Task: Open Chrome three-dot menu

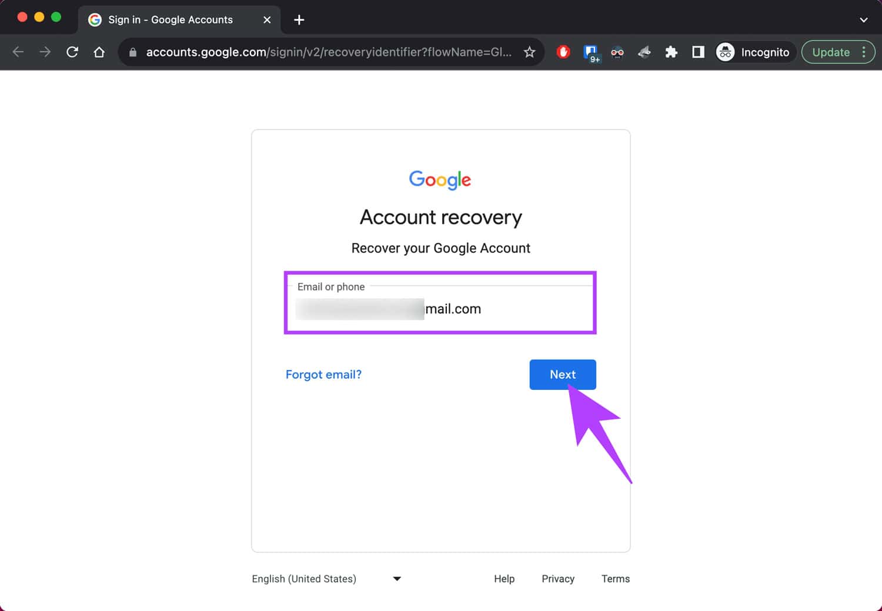Action: pyautogui.click(x=864, y=52)
